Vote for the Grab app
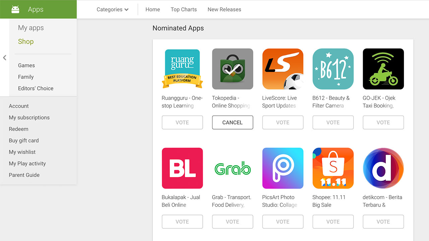Viewport: 429px width, 241px height. point(233,222)
